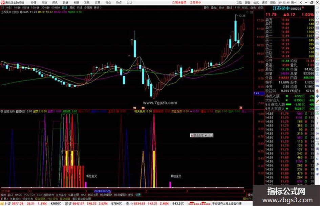Click the gear icon of the sub-indicator panel
This screenshot has width=320, height=206.
[2, 111]
